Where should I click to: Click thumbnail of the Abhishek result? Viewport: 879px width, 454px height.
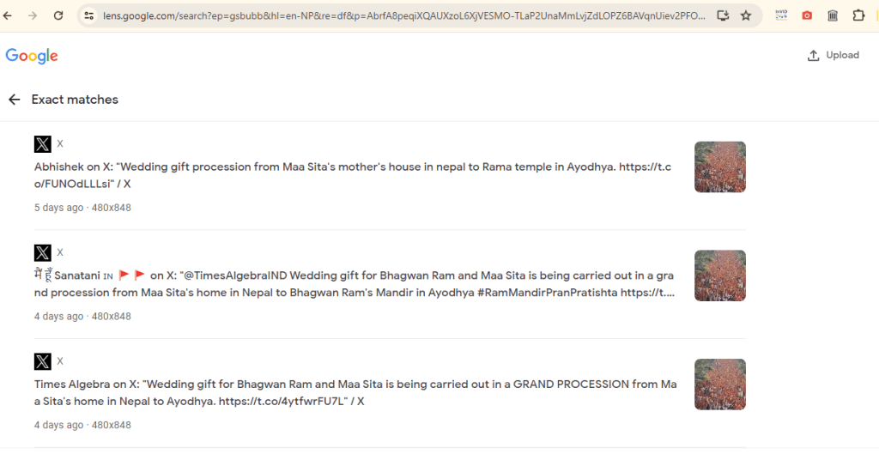(x=719, y=166)
